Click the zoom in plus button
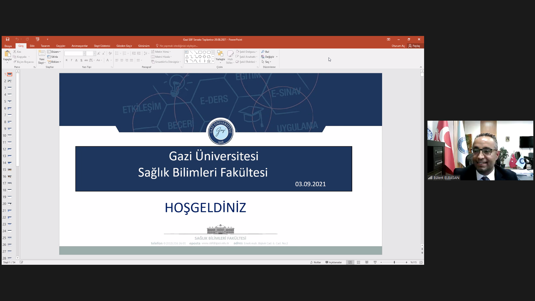 407,262
